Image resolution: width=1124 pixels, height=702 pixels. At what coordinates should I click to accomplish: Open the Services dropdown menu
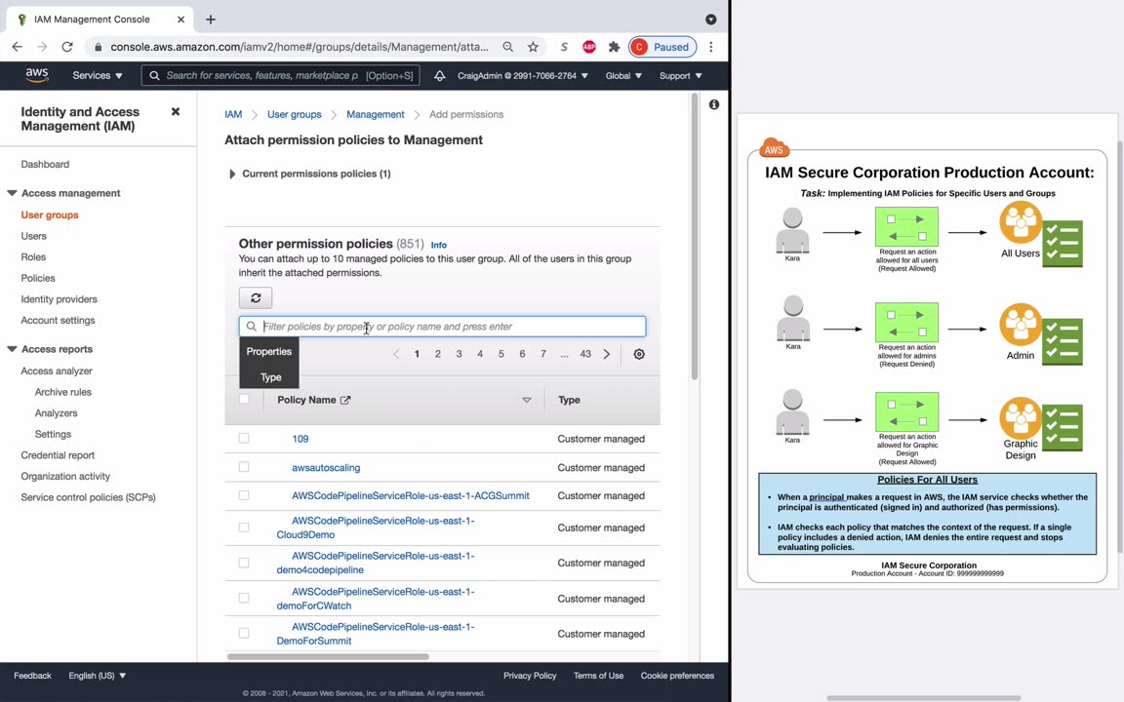coord(98,75)
